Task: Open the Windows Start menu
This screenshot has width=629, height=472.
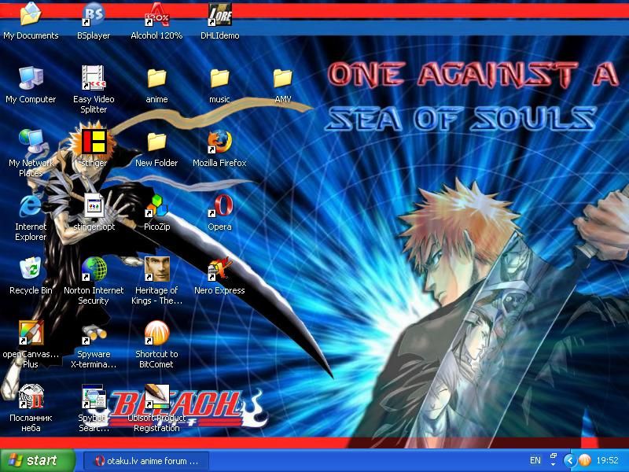Action: tap(37, 460)
